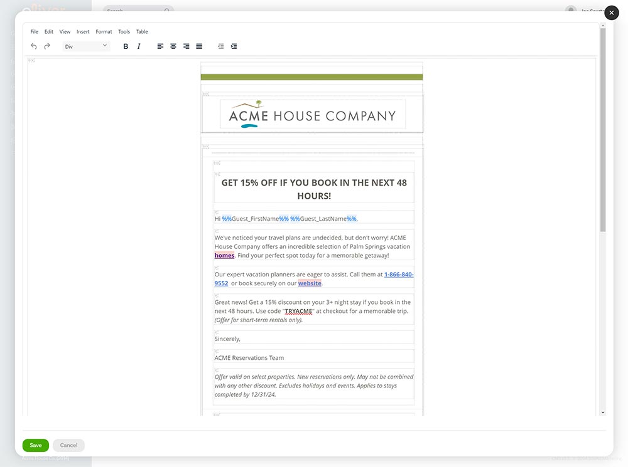The width and height of the screenshot is (628, 467).
Task: Click the green Save button
Action: tap(35, 445)
